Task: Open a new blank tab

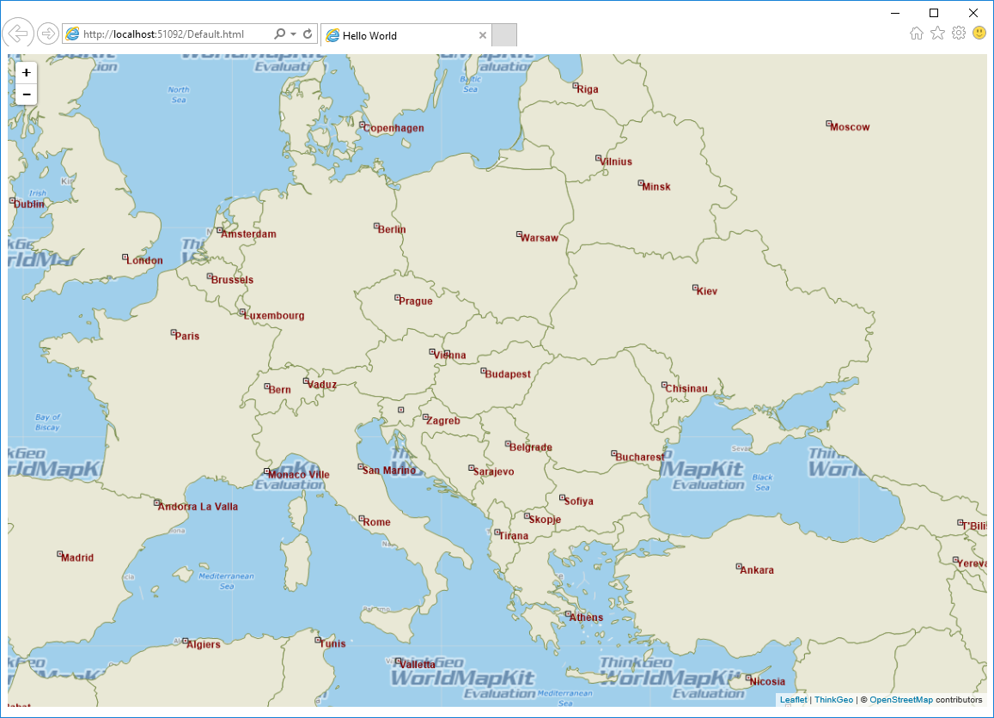Action: click(504, 35)
